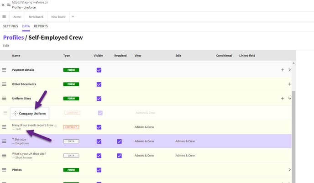Screen dimensions: 314x183
Task: Switch to SETTINGS tab
Action: point(10,26)
